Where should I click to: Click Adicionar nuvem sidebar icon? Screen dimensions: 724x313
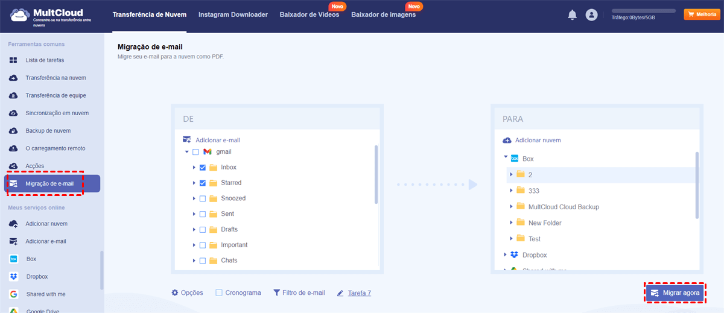point(13,224)
